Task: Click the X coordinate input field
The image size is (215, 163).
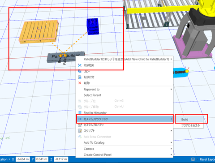Action: (23, 159)
